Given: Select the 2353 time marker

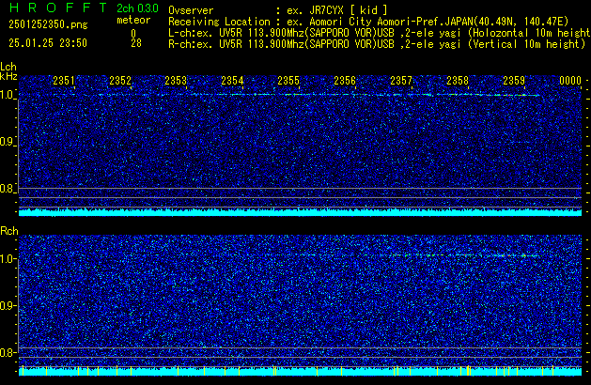Looking at the screenshot, I should tap(176, 81).
